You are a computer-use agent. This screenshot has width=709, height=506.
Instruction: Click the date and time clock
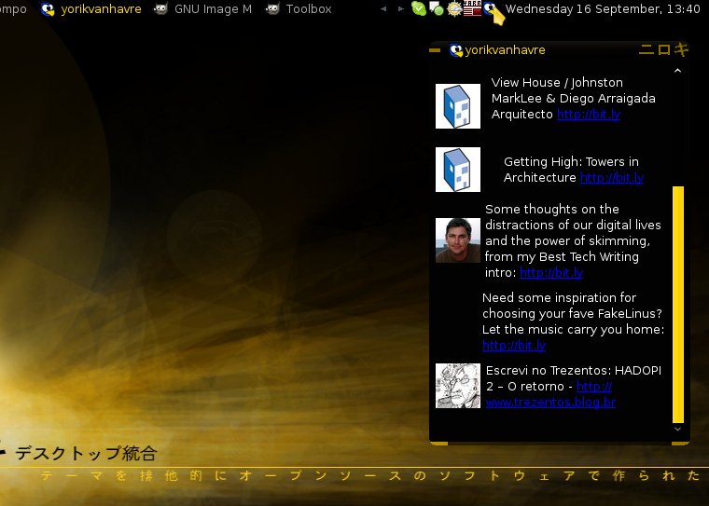(603, 9)
